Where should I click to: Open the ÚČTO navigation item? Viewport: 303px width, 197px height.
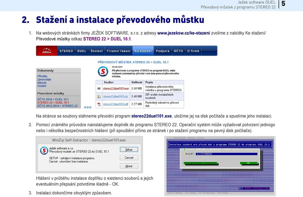click(178, 51)
